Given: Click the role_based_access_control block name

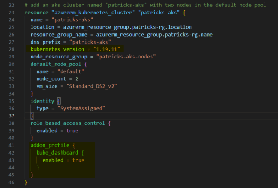Looking at the screenshot, I should point(69,123).
